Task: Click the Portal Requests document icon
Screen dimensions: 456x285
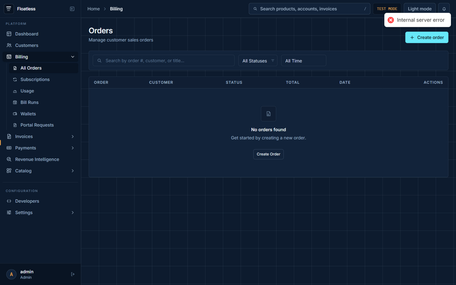Action: [x=15, y=125]
